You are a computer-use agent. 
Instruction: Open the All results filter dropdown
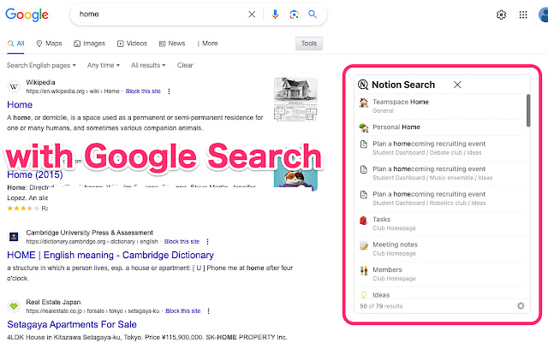(x=148, y=65)
